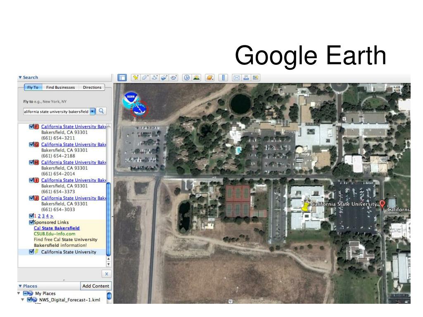Open the planet switcher (Saturn icon)
The width and height of the screenshot is (423, 317).
[209, 78]
